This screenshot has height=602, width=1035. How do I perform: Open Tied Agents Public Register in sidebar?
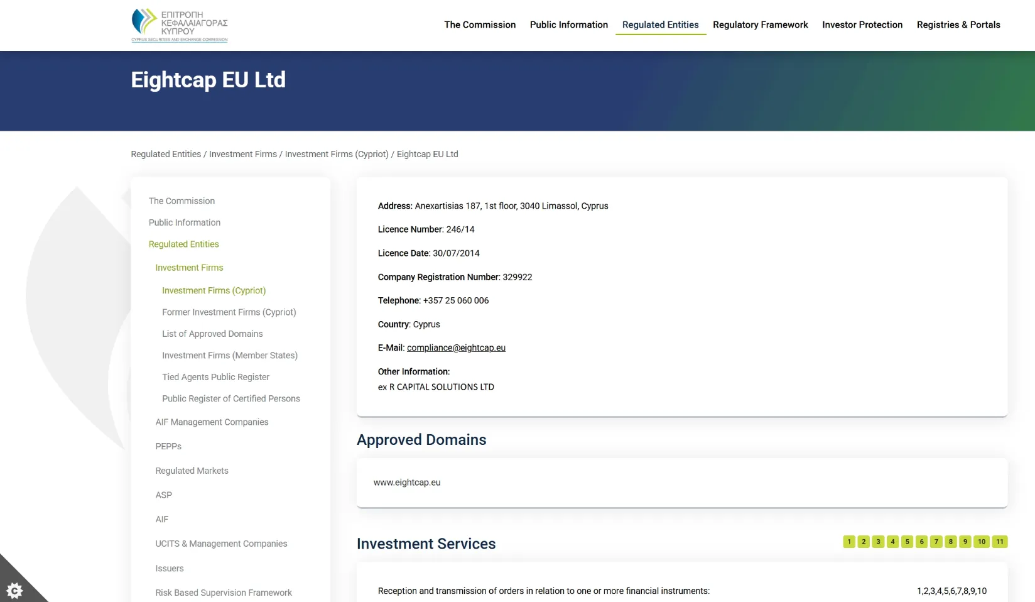point(215,377)
